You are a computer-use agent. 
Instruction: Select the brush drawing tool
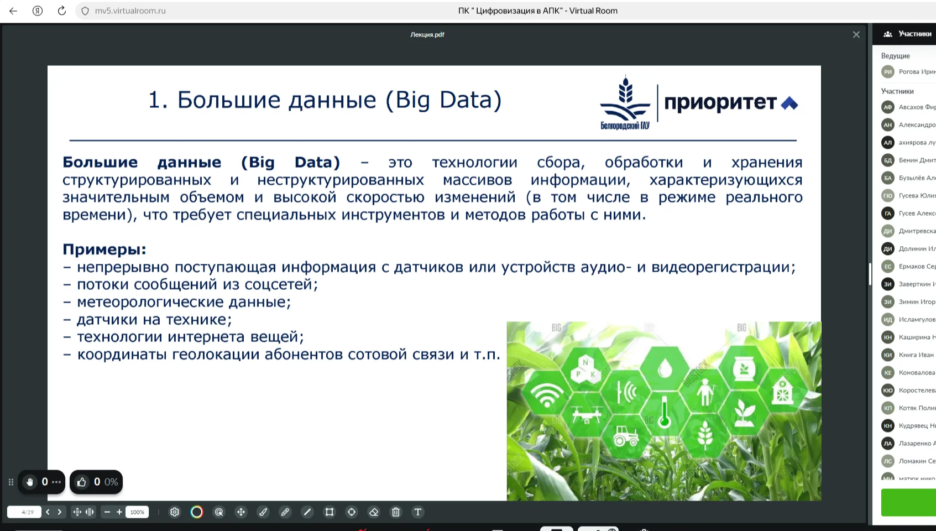click(263, 512)
